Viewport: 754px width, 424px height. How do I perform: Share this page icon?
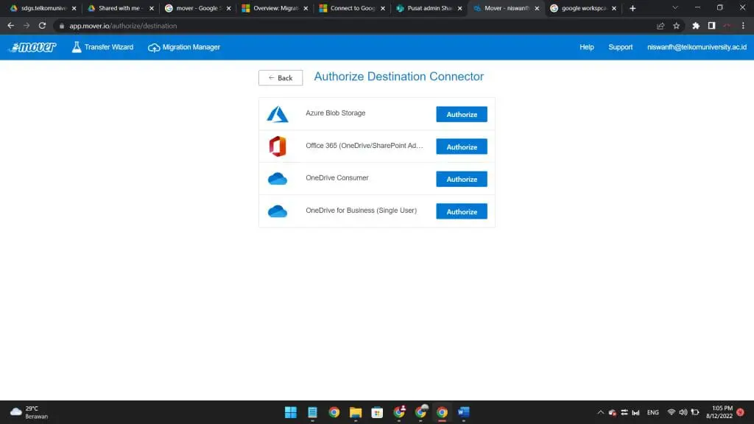pos(660,26)
